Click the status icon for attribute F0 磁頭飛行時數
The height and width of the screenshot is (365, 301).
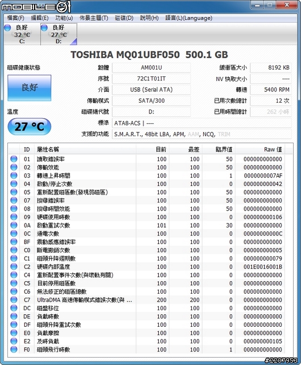(x=14, y=350)
